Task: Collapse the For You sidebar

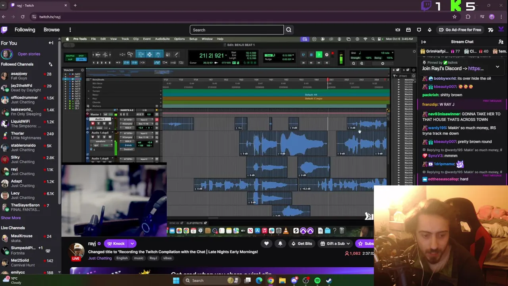Action: [x=51, y=43]
